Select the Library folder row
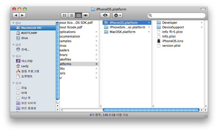218x132 pixels. pyautogui.click(x=79, y=55)
